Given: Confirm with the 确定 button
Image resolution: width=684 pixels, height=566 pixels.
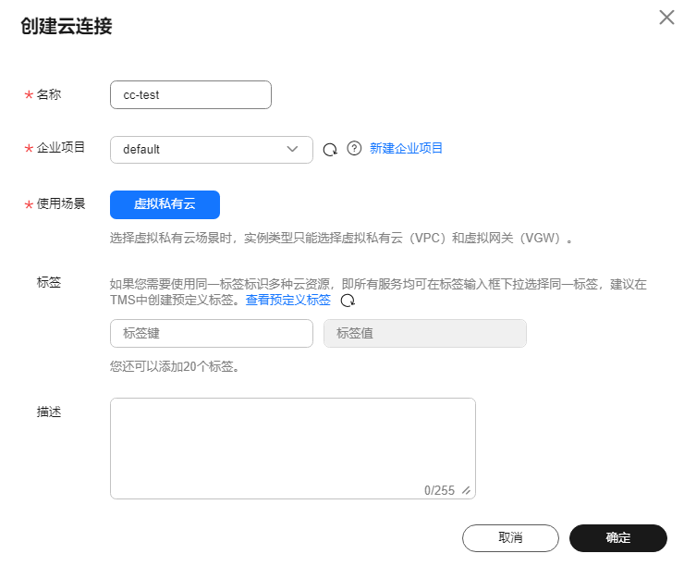Looking at the screenshot, I should pos(618,538).
